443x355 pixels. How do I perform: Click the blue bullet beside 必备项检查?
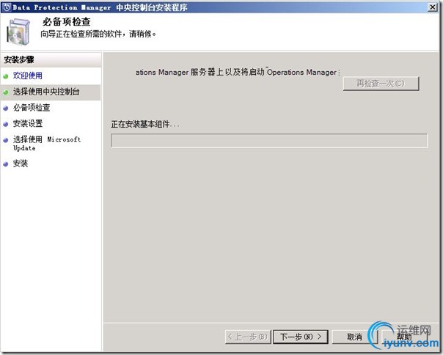pyautogui.click(x=6, y=109)
